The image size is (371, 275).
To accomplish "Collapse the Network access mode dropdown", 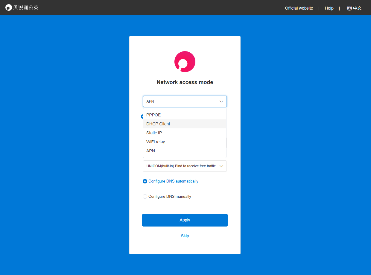I will [185, 101].
